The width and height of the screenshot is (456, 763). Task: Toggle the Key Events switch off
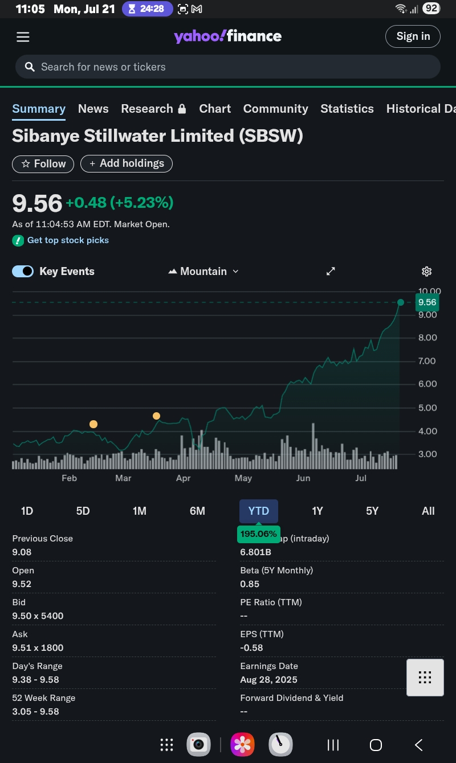coord(23,272)
